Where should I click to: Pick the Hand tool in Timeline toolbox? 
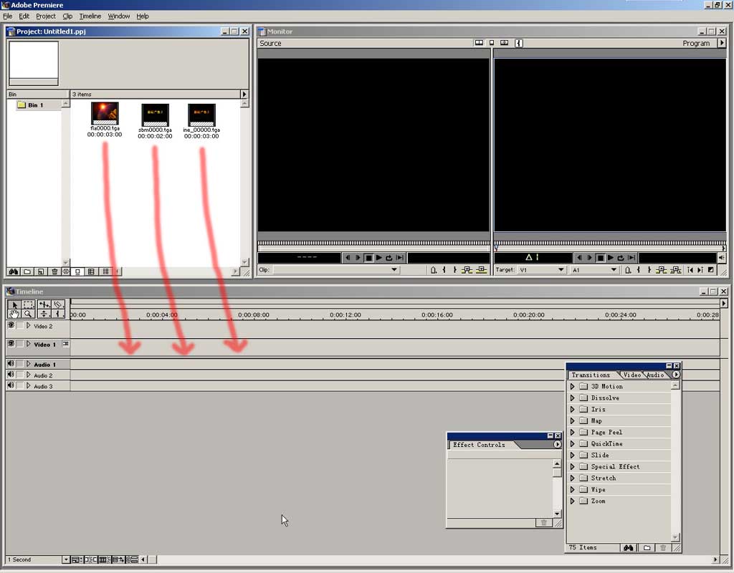click(14, 314)
